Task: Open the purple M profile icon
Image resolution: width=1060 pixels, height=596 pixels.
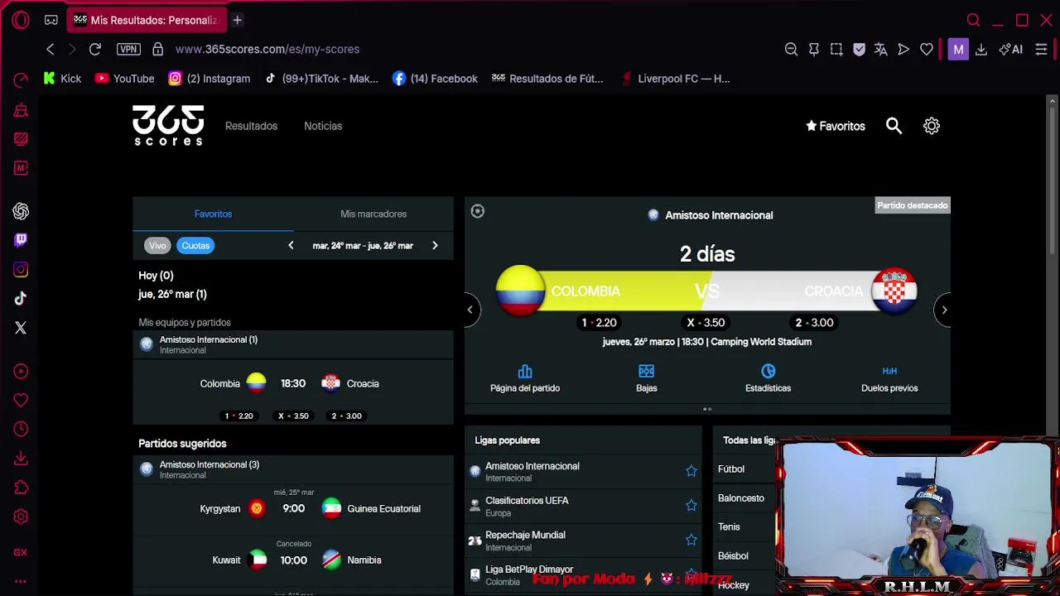Action: 958,49
